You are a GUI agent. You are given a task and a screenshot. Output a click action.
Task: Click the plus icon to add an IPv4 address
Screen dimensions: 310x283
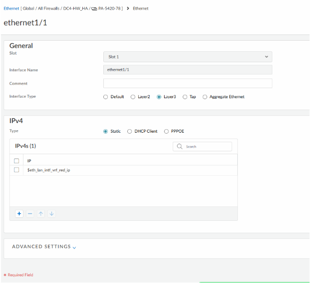pyautogui.click(x=19, y=214)
